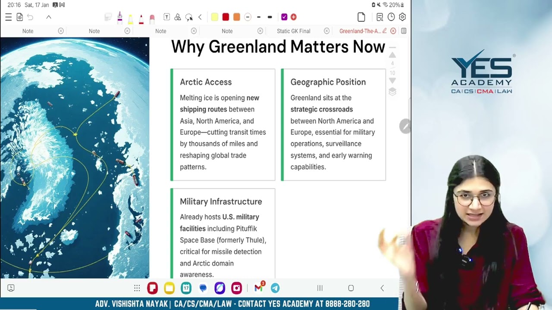The image size is (552, 310).
Task: Go to next page with down arrow
Action: coord(392,81)
